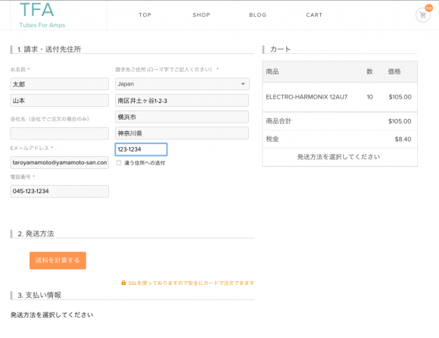Click the quantity value 10 in cart

coord(370,97)
